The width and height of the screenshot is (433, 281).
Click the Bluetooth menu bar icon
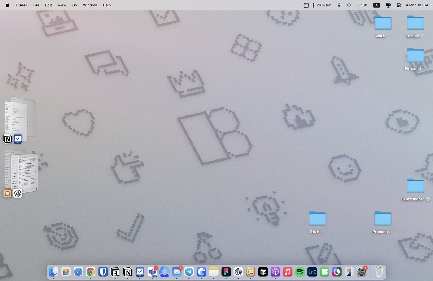(x=339, y=5)
